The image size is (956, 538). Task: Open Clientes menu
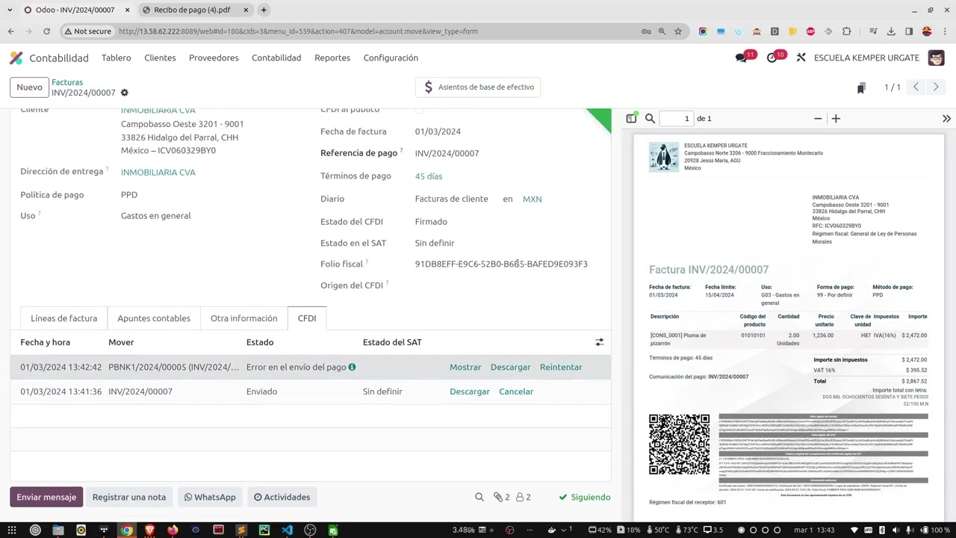160,58
